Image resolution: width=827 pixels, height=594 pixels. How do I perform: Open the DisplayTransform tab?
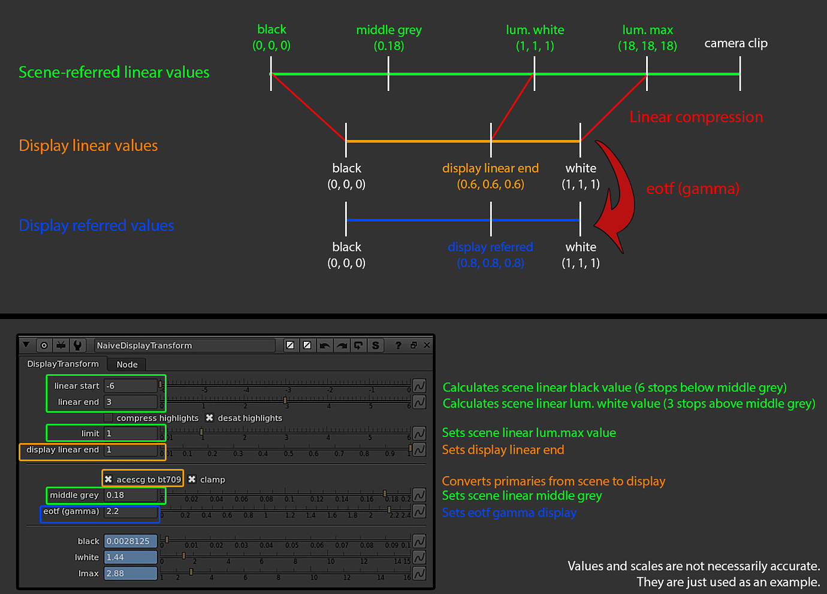click(x=62, y=364)
